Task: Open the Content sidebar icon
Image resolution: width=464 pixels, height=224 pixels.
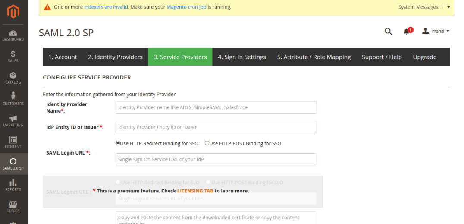Action: 13,140
